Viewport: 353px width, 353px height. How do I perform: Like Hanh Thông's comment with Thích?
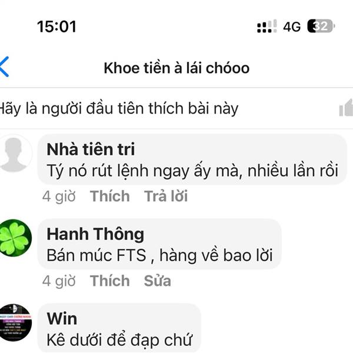point(110,281)
